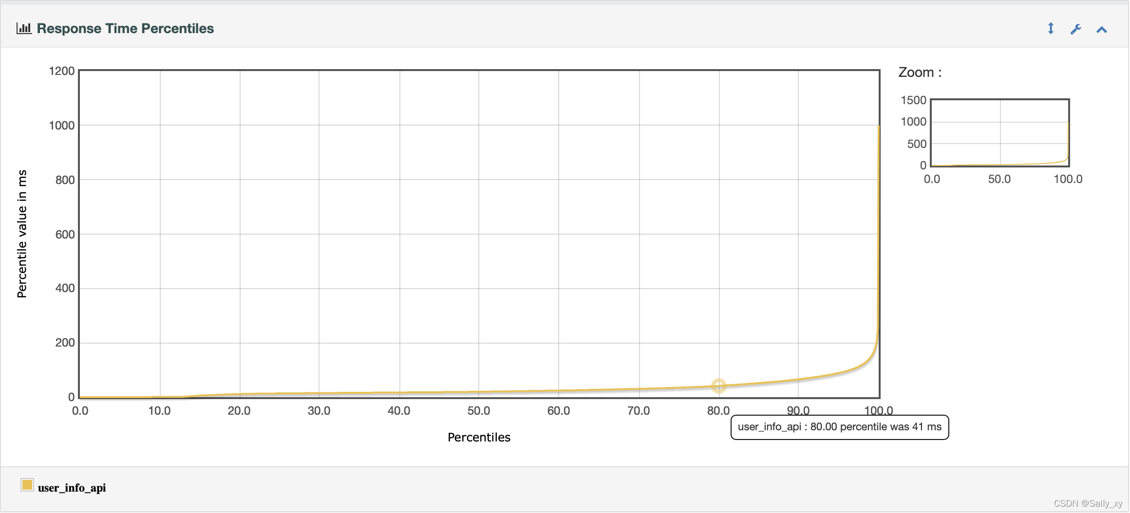Screen dimensions: 1130x513
Task: Click the 600 y-axis tick label
Action: [x=65, y=235]
